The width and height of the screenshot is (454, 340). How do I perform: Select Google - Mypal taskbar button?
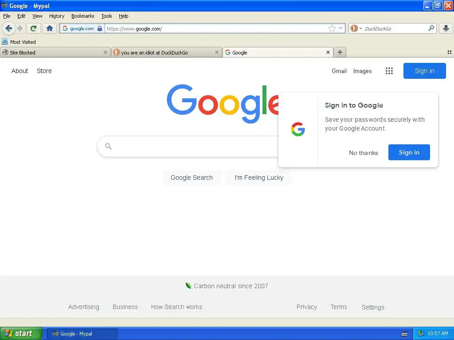pyautogui.click(x=82, y=334)
